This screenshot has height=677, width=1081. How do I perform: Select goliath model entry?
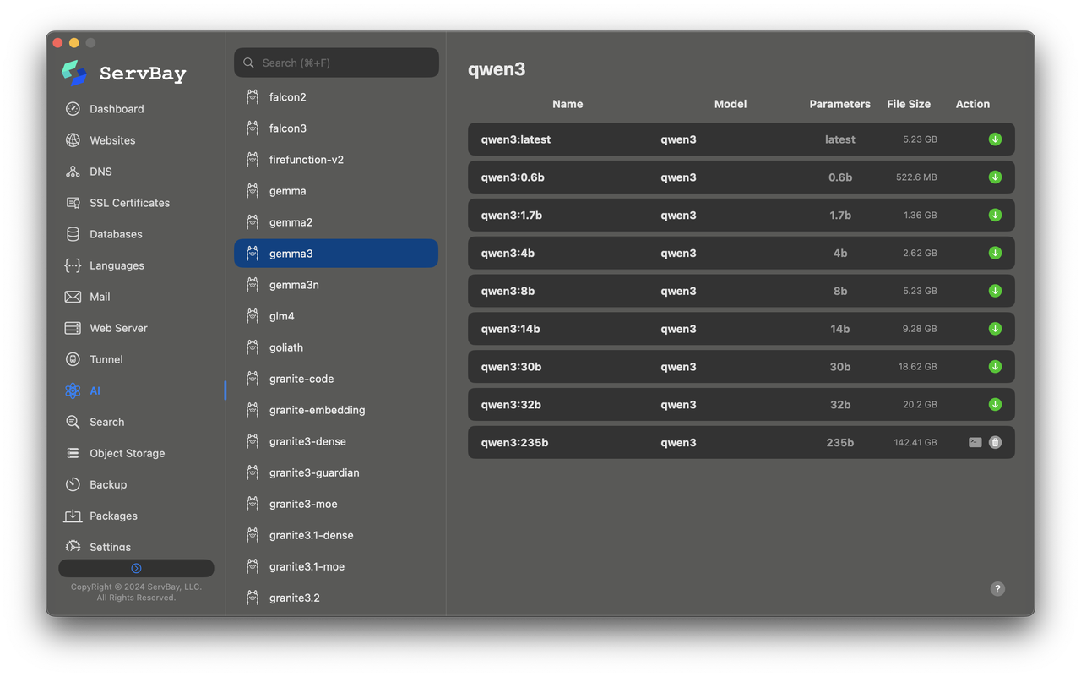pos(336,347)
